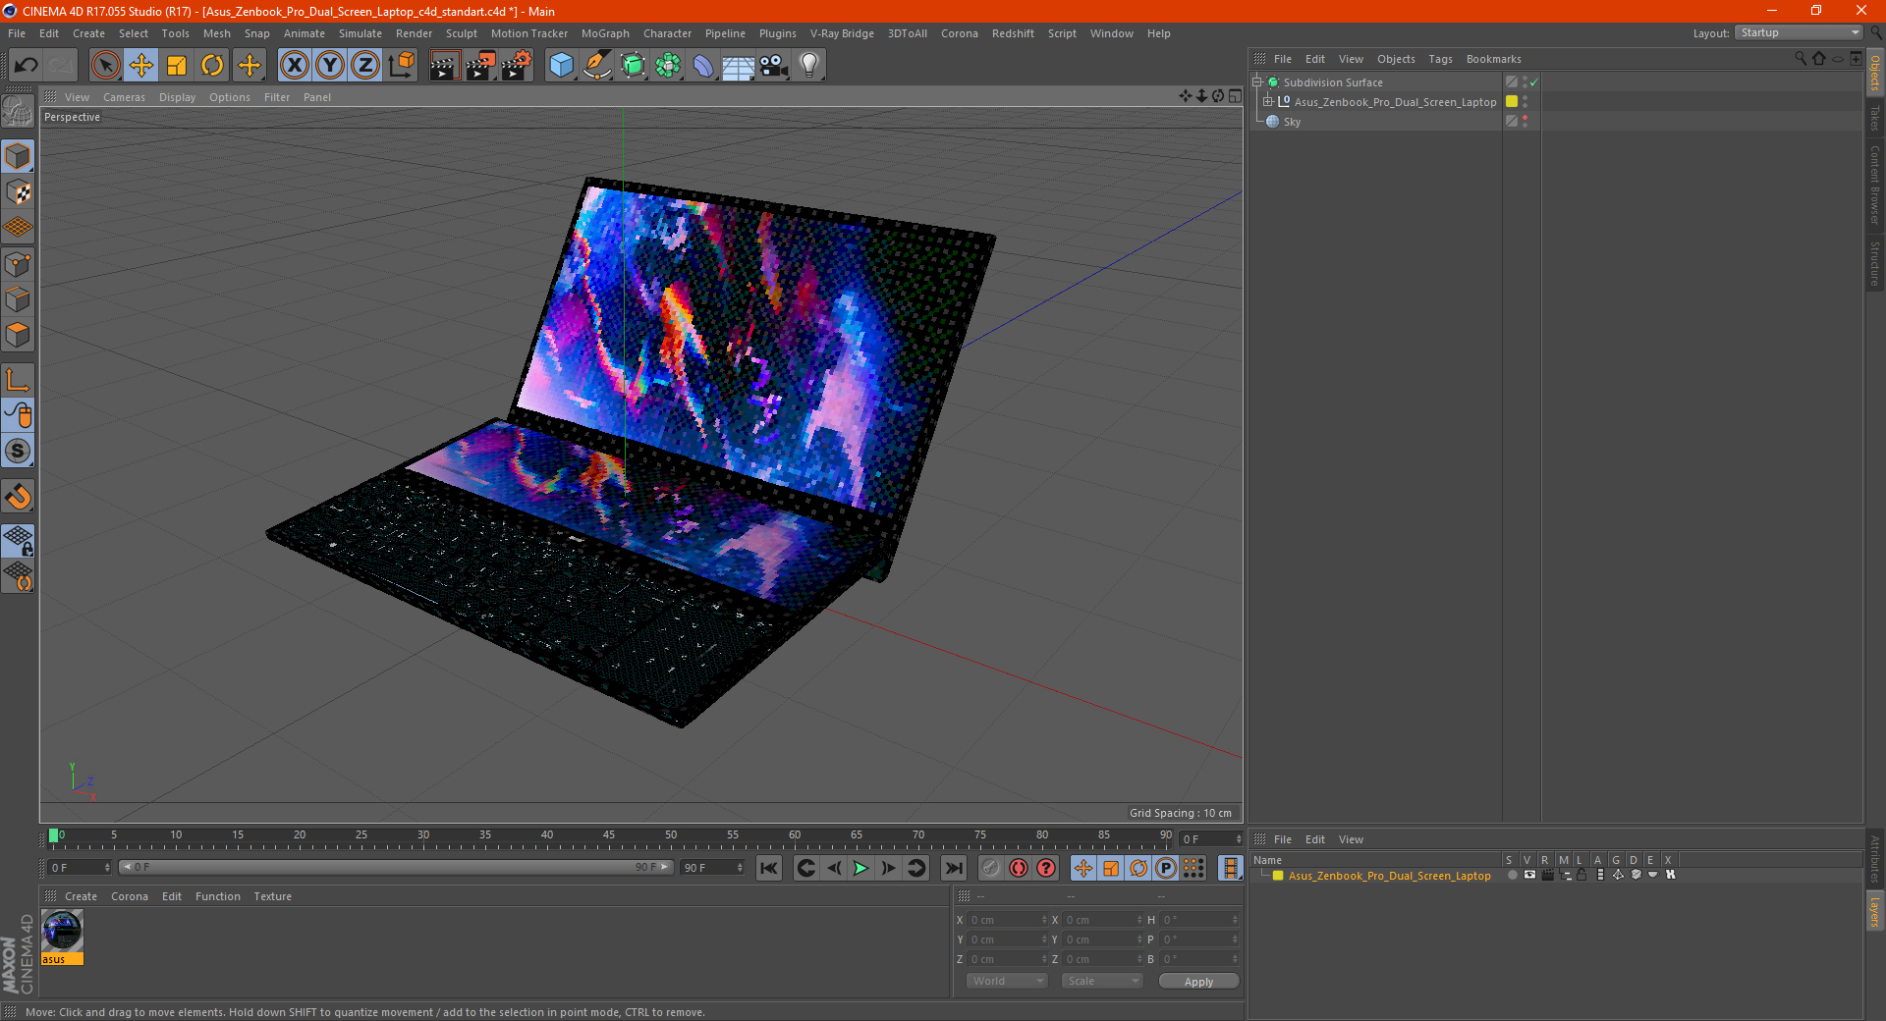This screenshot has width=1886, height=1021.
Task: Toggle autokeying record button
Action: click(1019, 868)
